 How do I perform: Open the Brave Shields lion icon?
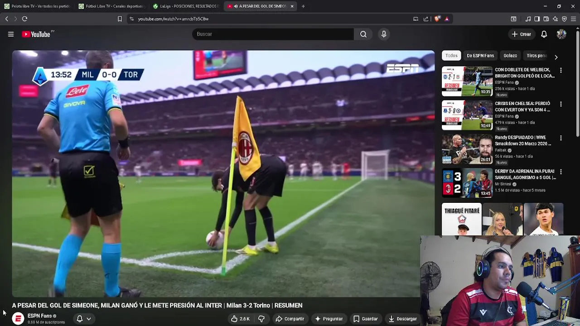pos(437,19)
